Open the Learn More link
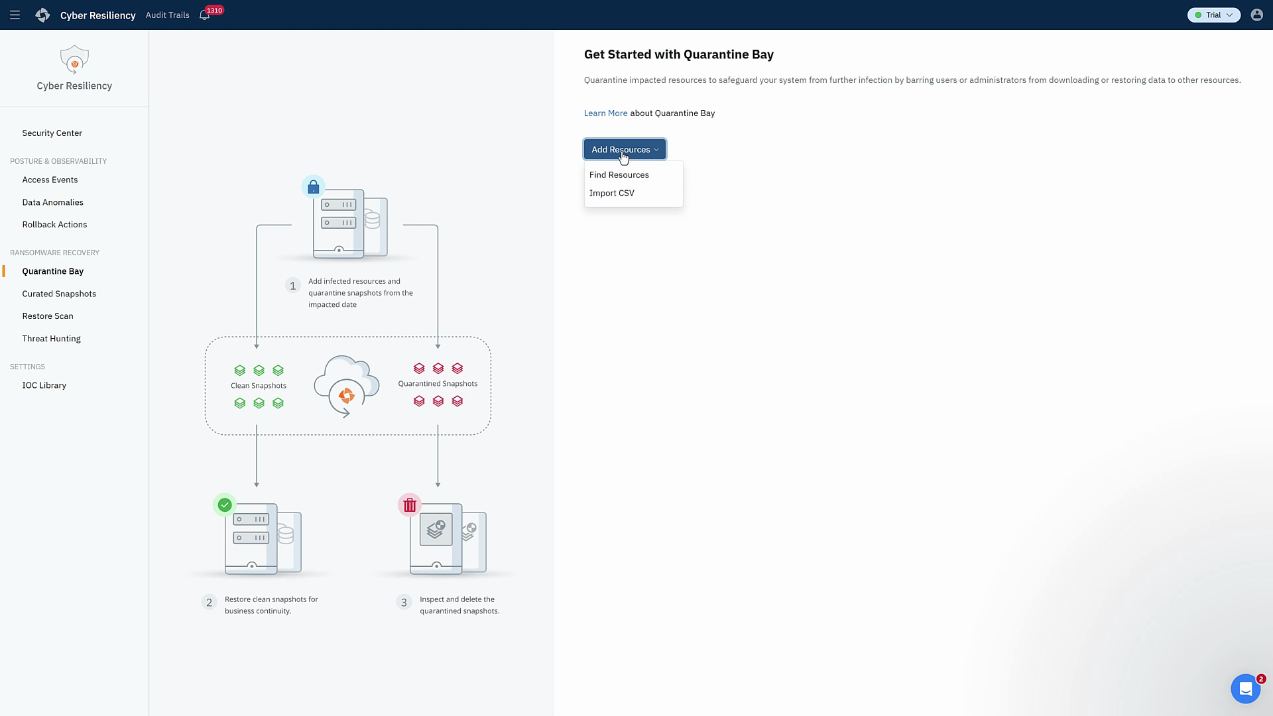This screenshot has width=1273, height=716. (x=605, y=113)
